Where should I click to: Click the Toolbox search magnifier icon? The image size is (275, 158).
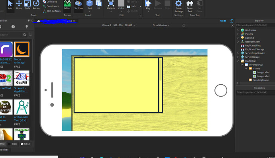click(x=25, y=35)
